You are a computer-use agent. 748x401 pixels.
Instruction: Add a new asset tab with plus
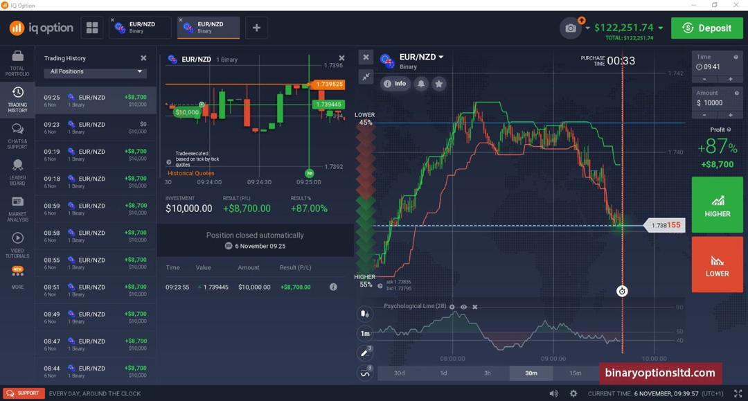(x=257, y=28)
